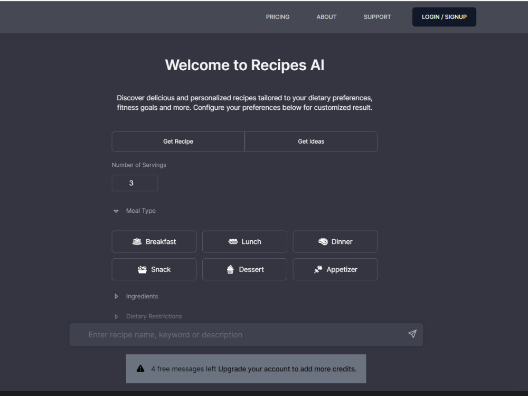
Task: Switch to the Get Ideas tab
Action: pyautogui.click(x=311, y=142)
